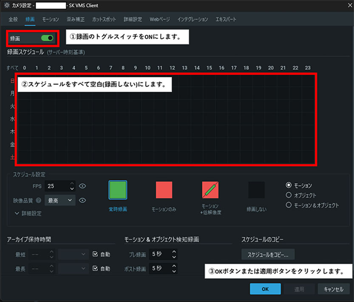The image size is (354, 302).
Task: Expand the 詳細設定 section in schedule settings
Action: coord(28,214)
